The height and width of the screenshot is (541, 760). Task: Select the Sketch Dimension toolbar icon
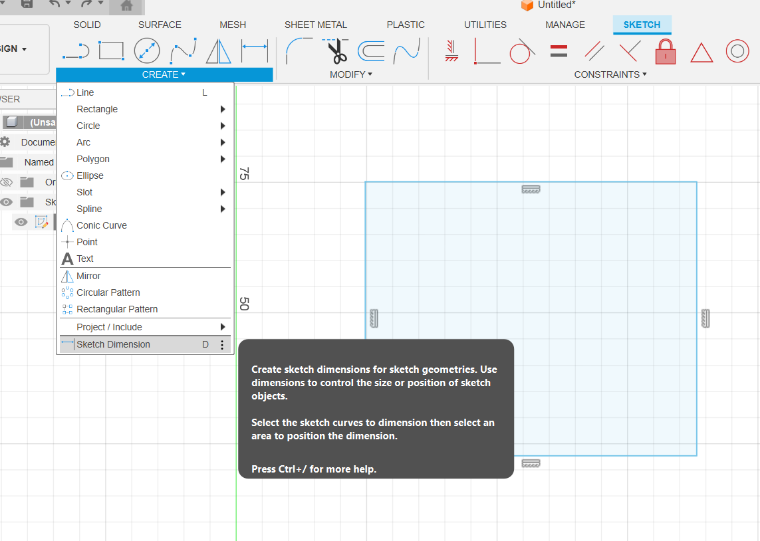255,51
